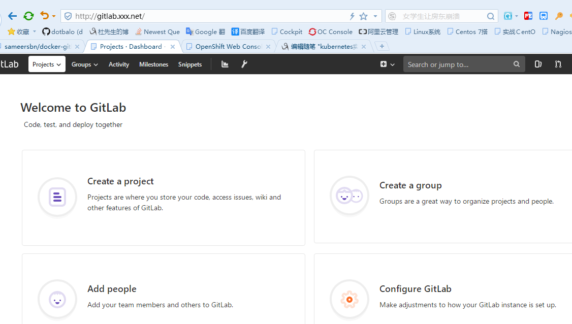Open a new browser tab
This screenshot has height=324, width=572.
click(382, 46)
